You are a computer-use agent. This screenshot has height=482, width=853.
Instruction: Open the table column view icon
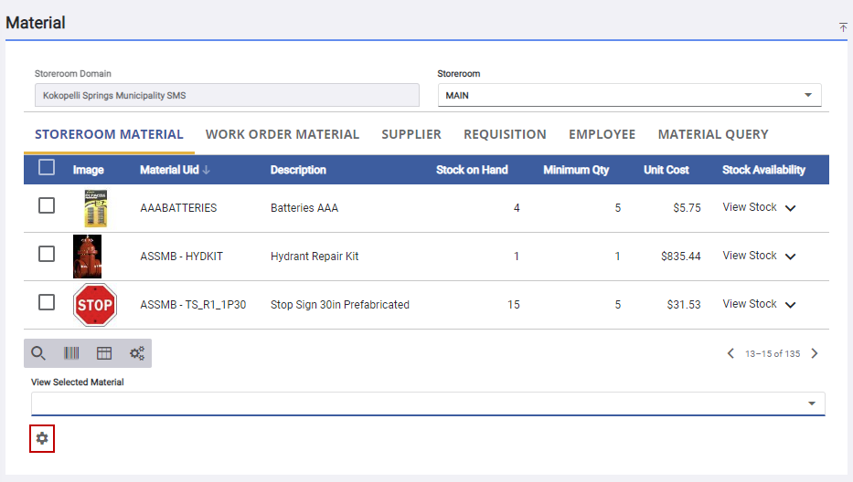[104, 353]
